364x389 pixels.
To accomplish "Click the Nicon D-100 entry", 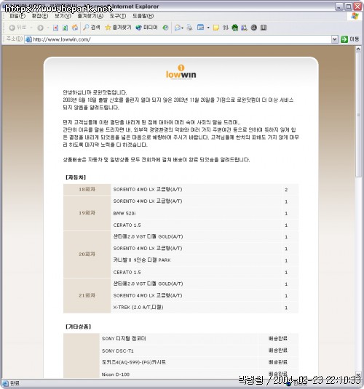I will pyautogui.click(x=116, y=374).
